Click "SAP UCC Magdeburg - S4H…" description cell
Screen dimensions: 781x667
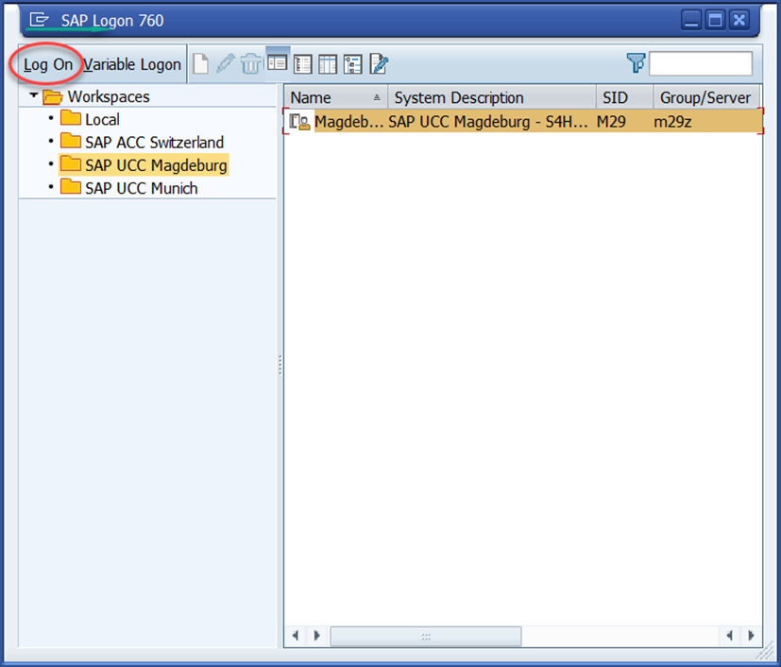click(x=488, y=122)
